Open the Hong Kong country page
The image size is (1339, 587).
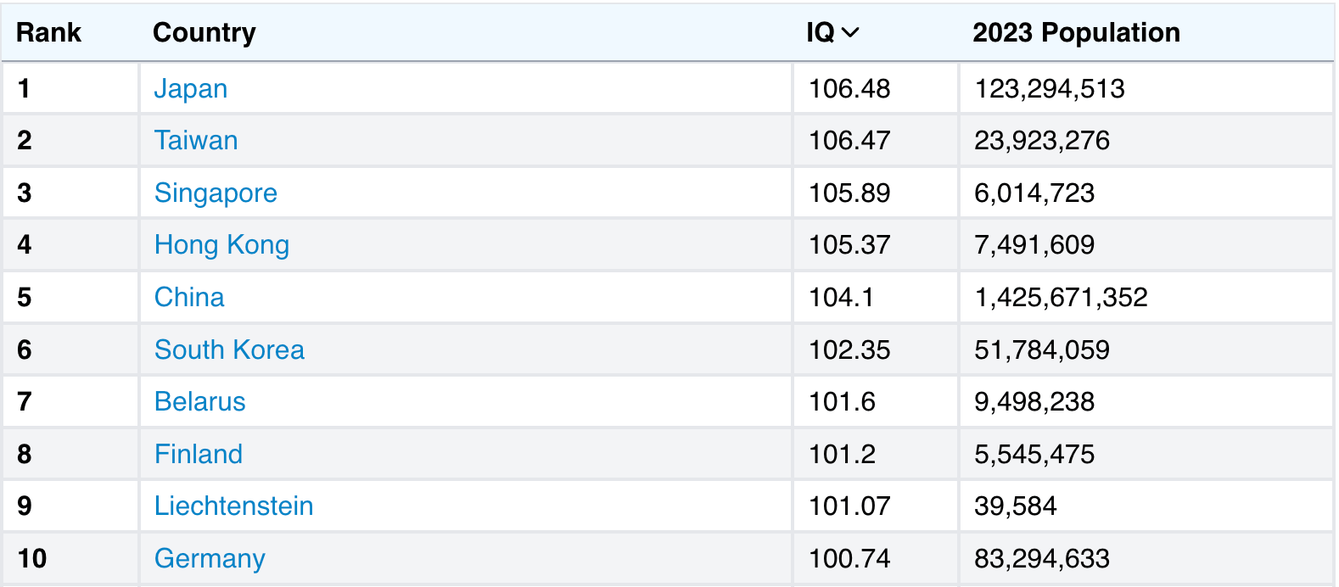(x=221, y=245)
